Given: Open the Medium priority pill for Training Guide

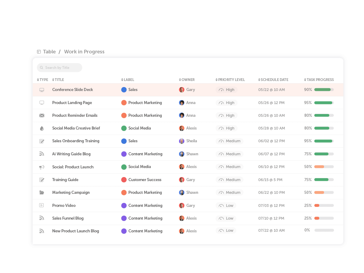Looking at the screenshot, I should click(x=230, y=180).
